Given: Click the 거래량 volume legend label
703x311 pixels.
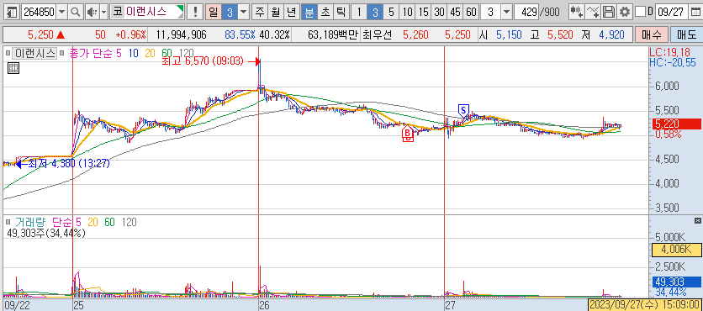Looking at the screenshot, I should click(30, 222).
